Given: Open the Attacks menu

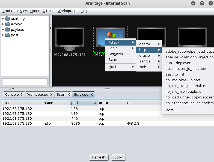Looking at the screenshot, I should (49, 11).
